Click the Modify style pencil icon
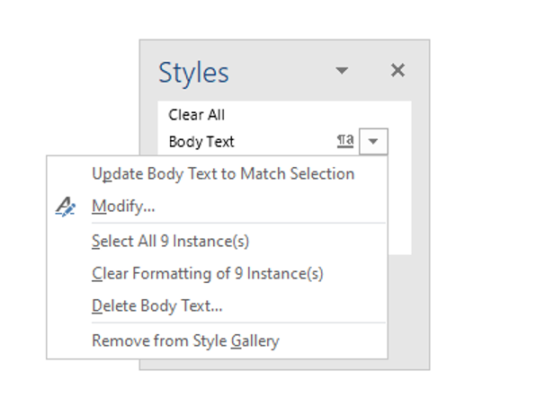 click(66, 207)
